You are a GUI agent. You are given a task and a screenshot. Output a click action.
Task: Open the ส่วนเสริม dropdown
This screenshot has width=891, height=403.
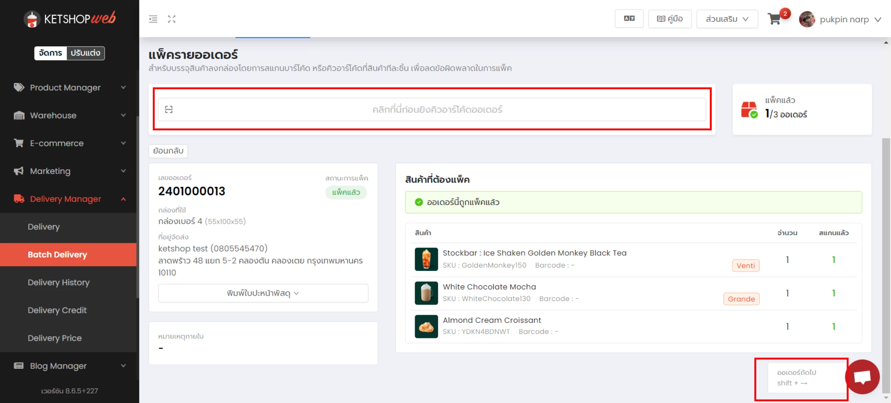coord(727,19)
